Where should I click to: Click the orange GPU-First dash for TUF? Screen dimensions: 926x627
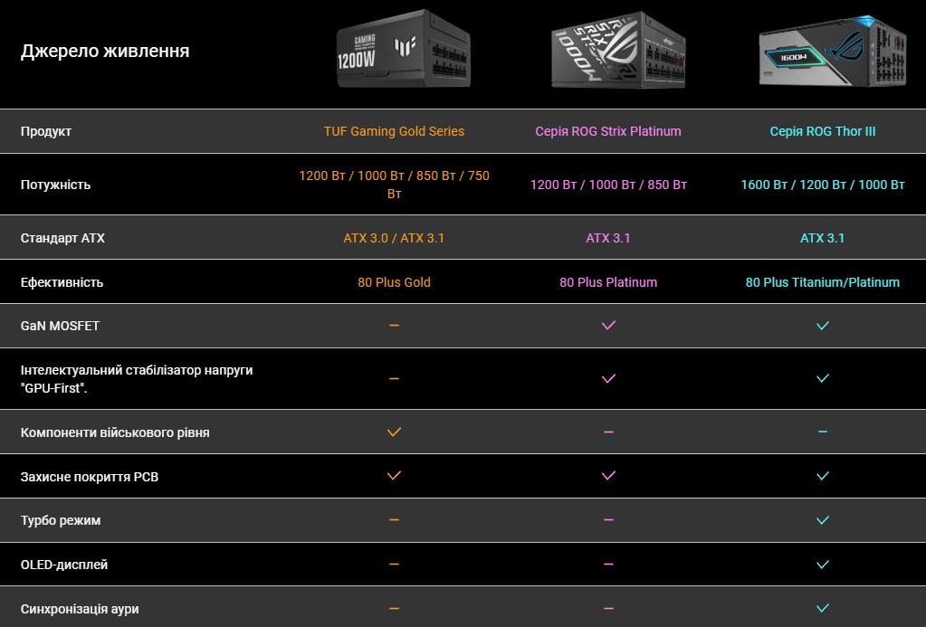coord(394,379)
